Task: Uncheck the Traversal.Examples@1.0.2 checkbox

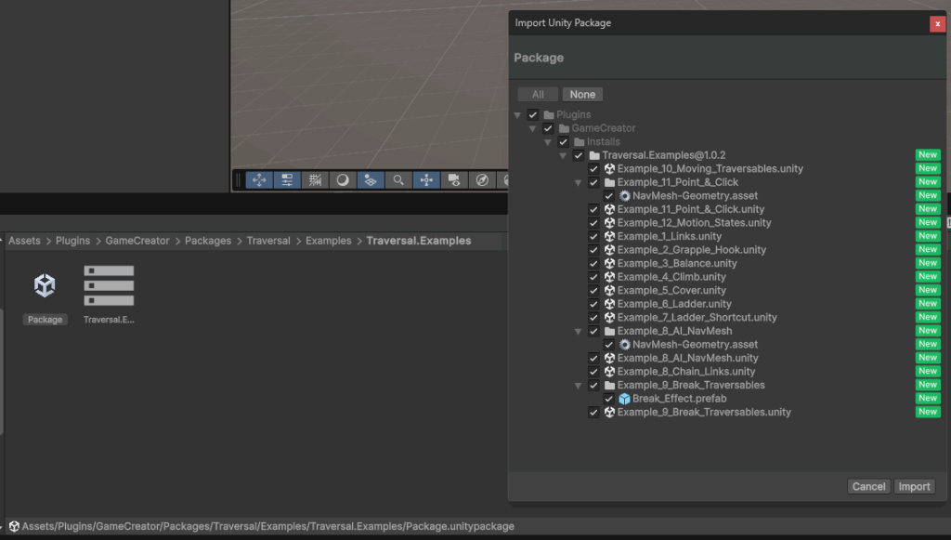Action: (x=578, y=155)
